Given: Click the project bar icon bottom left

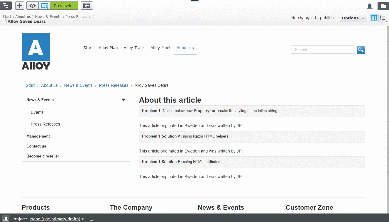Looking at the screenshot, I should [x=6, y=218].
